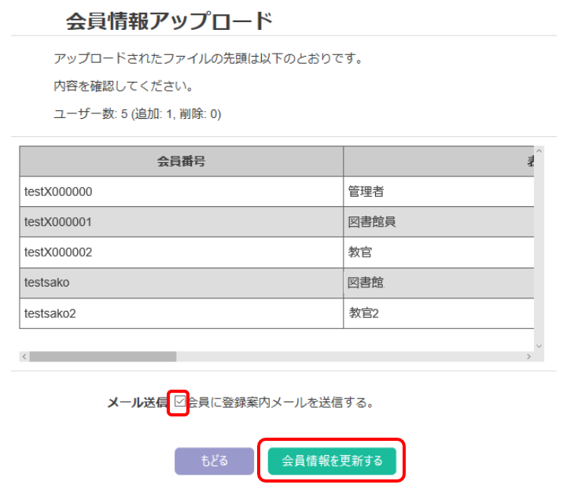563x492 pixels.
Task: Click the 会員に登録案内メールを送信する label
Action: [x=280, y=403]
